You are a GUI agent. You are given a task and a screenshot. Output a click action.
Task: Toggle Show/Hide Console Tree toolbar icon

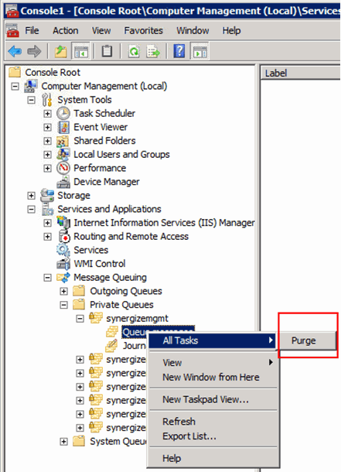click(x=81, y=51)
